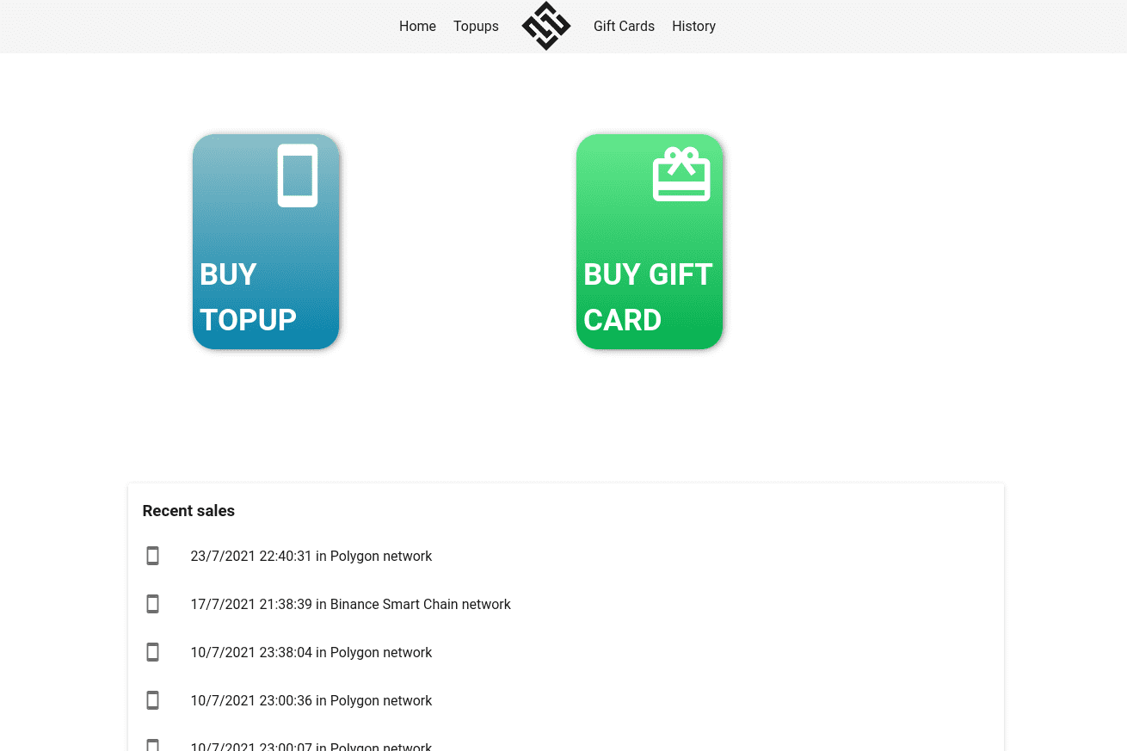Switch to the Topups section
The image size is (1127, 751).
(x=476, y=26)
